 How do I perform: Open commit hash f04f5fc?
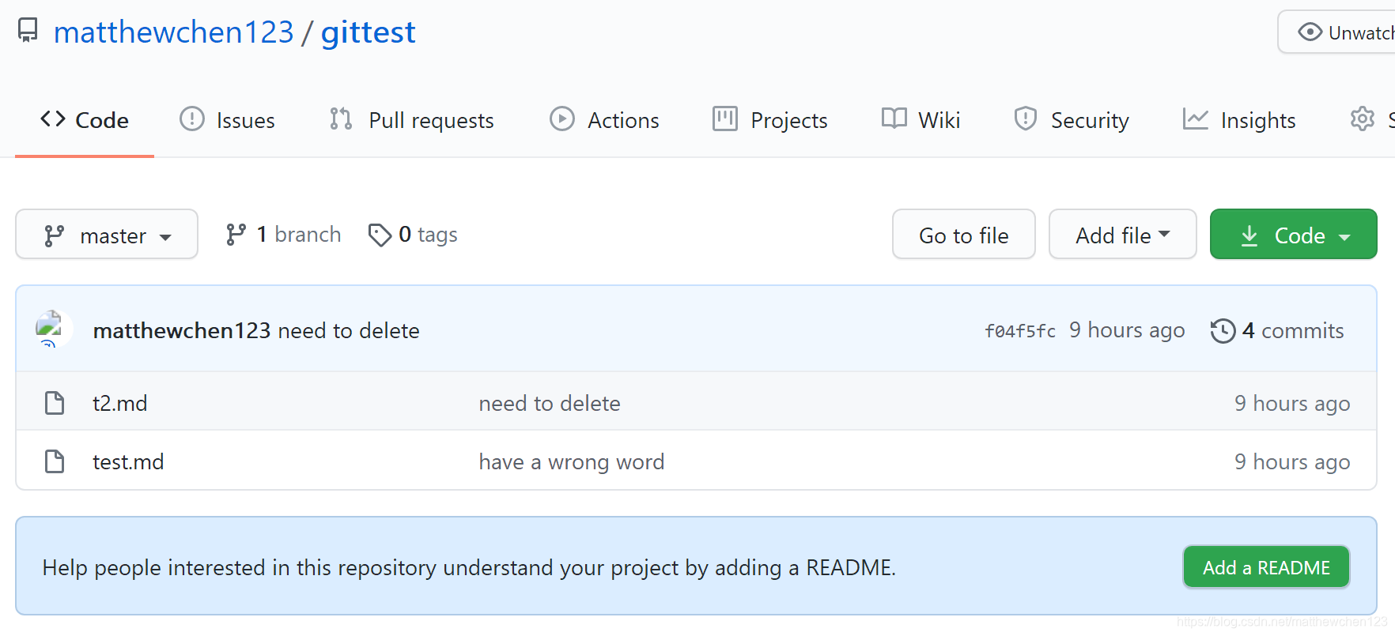(1019, 331)
